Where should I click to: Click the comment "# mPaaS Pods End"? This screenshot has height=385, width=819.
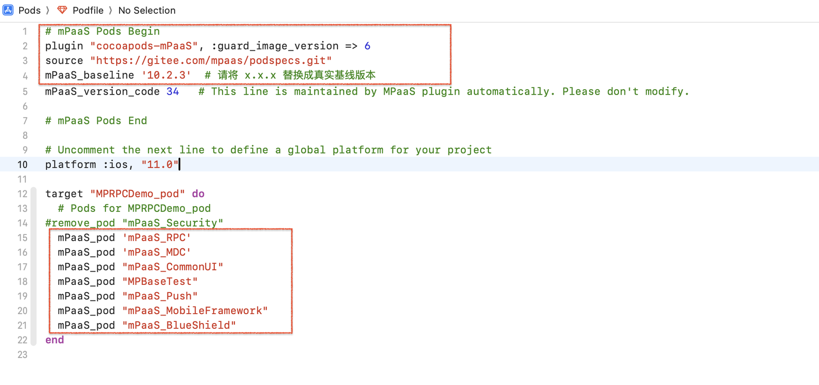(96, 121)
